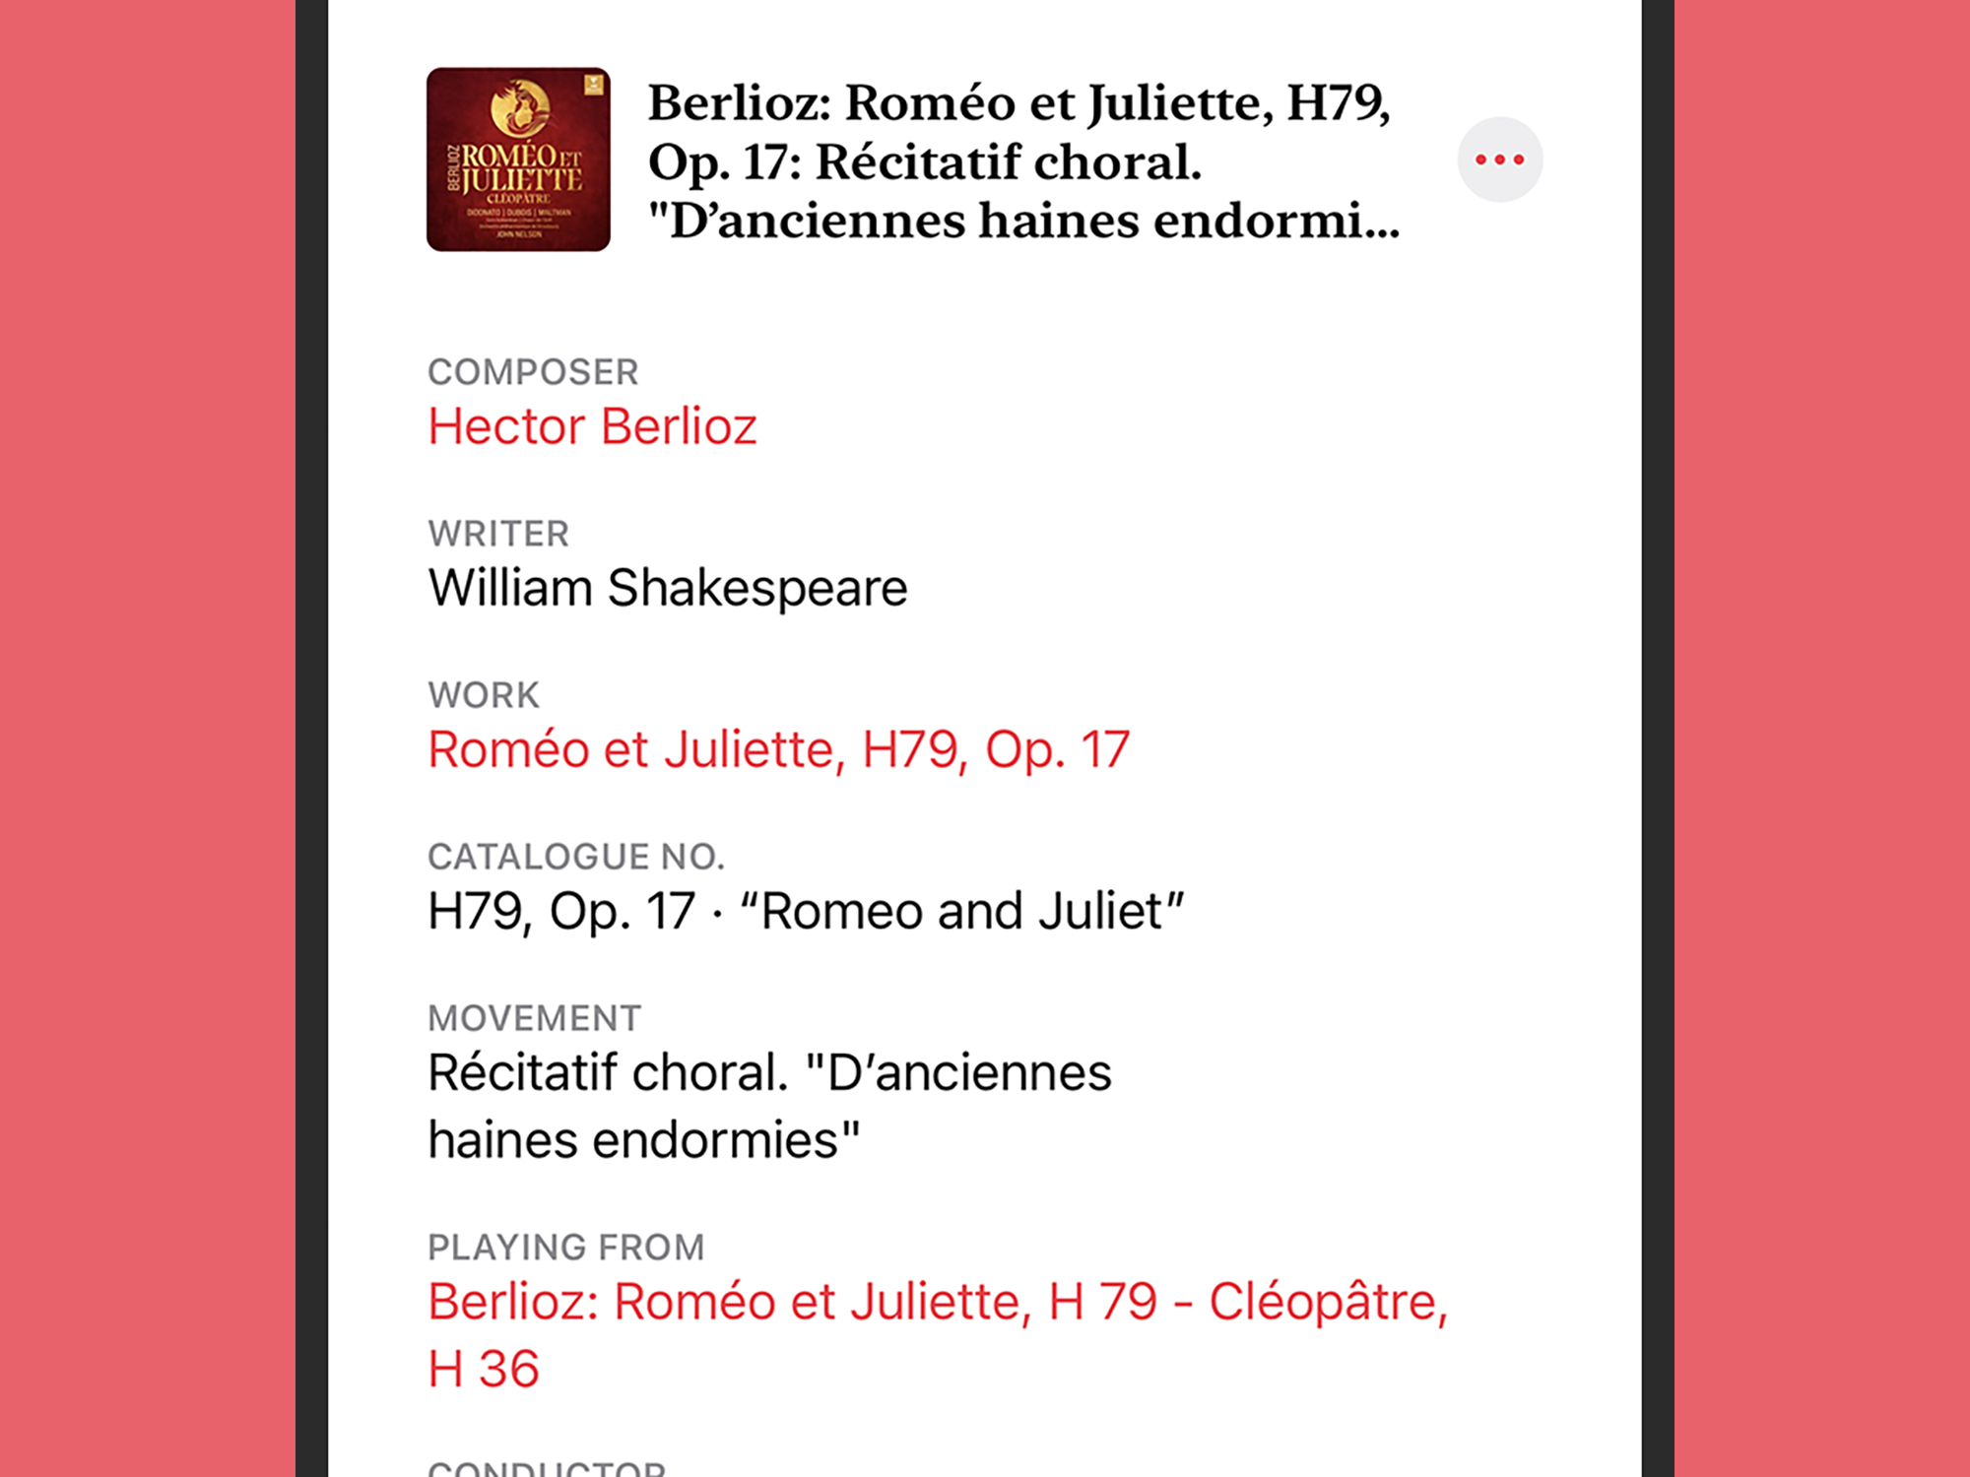
Task: Click the red background left of the device
Action: (148, 738)
